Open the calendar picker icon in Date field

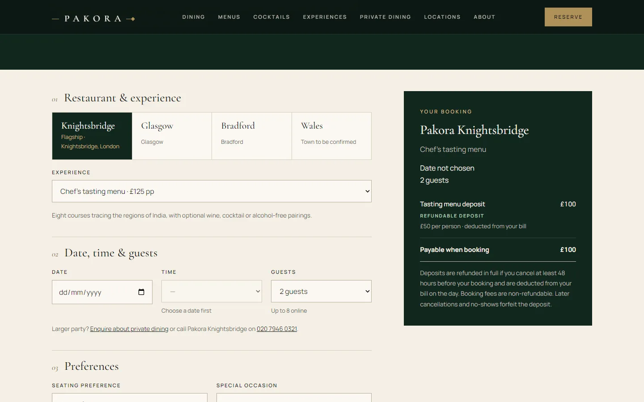141,292
